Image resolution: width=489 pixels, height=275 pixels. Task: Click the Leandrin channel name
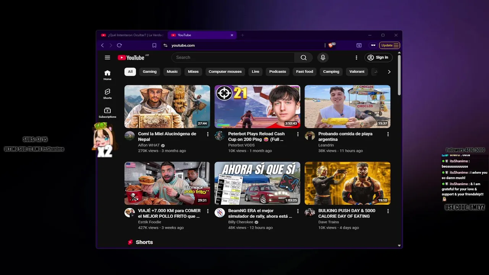pyautogui.click(x=326, y=146)
